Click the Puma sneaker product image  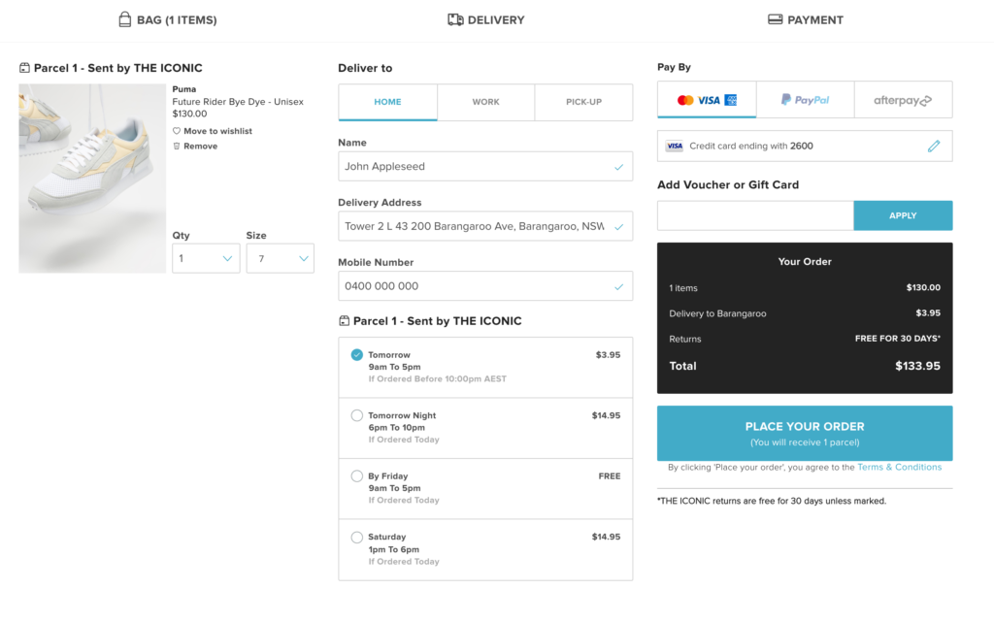coord(92,179)
